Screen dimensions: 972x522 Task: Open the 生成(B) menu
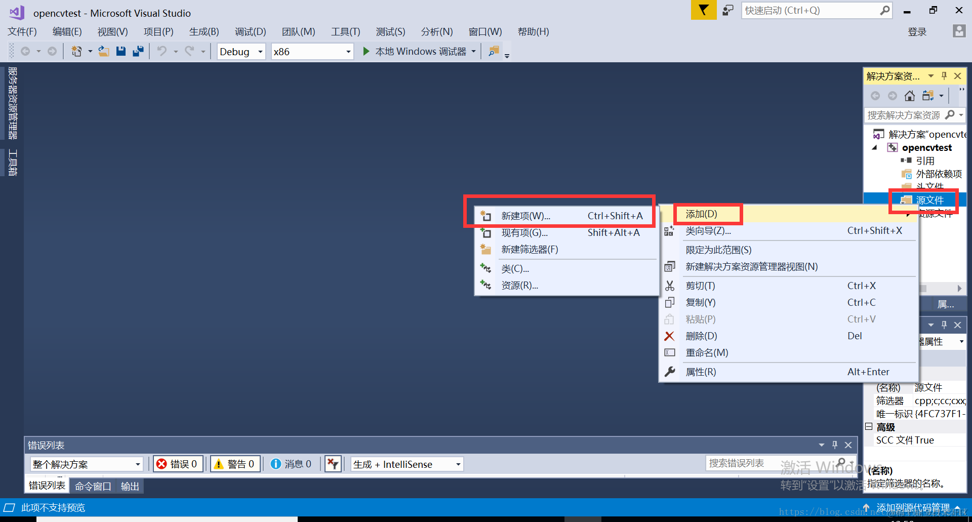coord(204,31)
